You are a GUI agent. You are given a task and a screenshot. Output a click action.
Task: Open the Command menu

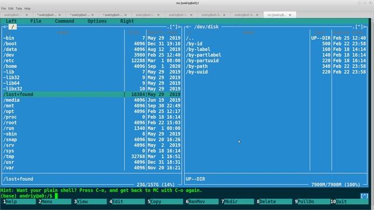(64, 21)
